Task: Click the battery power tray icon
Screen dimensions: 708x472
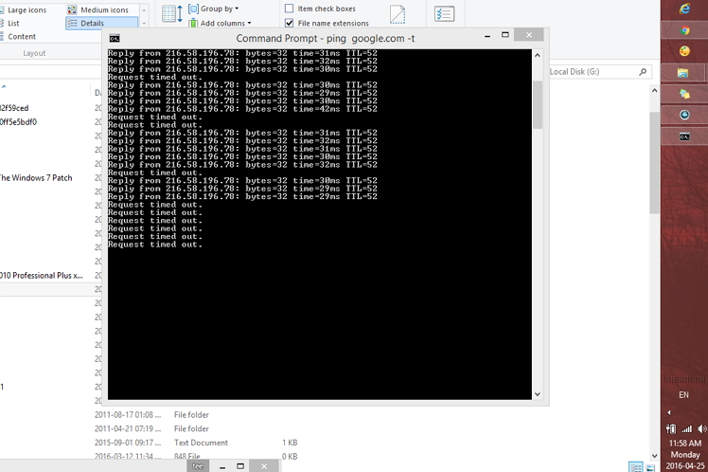Action: pyautogui.click(x=671, y=428)
